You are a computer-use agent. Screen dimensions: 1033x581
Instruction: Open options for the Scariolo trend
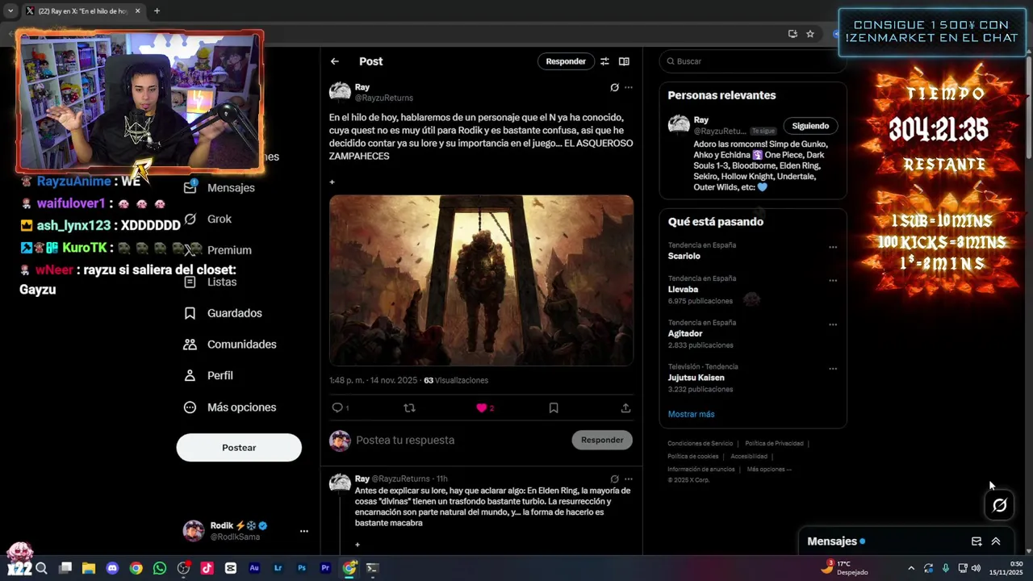(833, 248)
